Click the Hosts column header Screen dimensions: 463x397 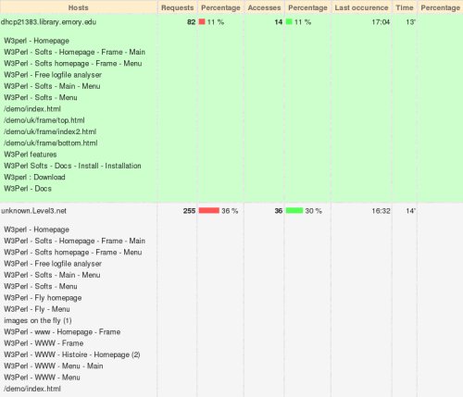pos(79,7)
